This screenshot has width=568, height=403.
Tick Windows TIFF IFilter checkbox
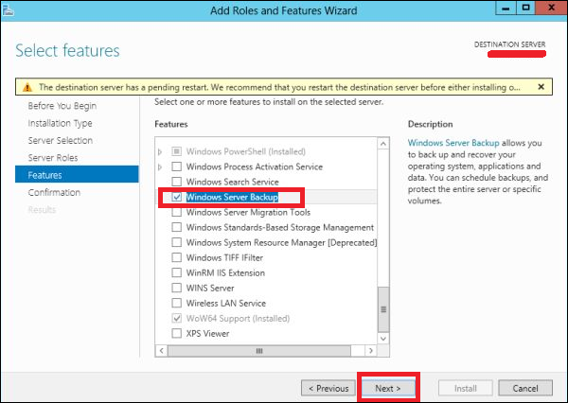[176, 257]
